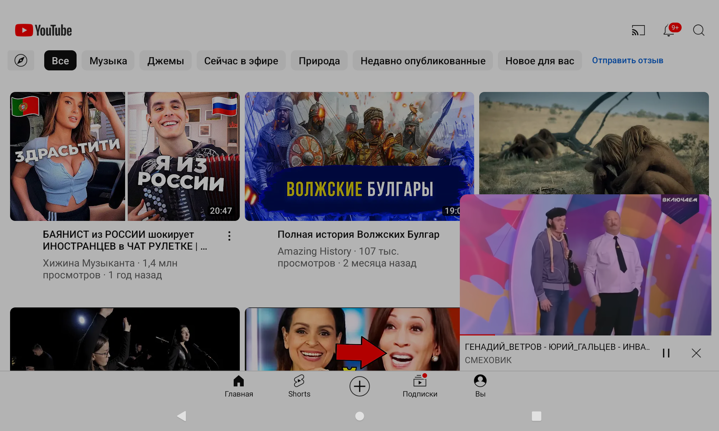The height and width of the screenshot is (431, 719).
Task: Pause the miniplayer video
Action: coord(666,353)
